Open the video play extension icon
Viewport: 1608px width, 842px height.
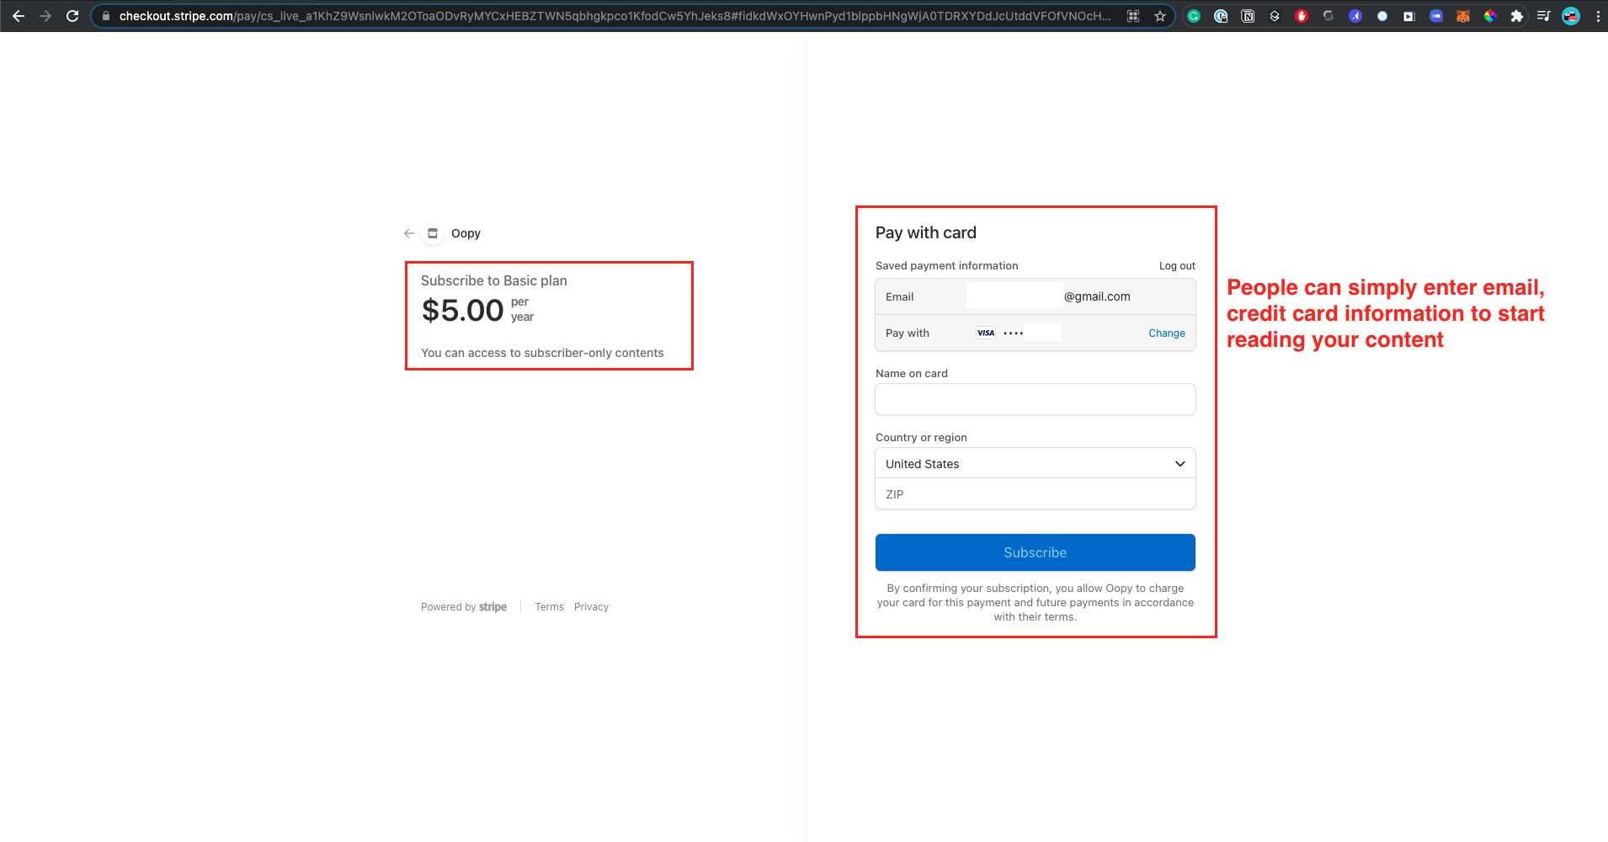[1409, 16]
